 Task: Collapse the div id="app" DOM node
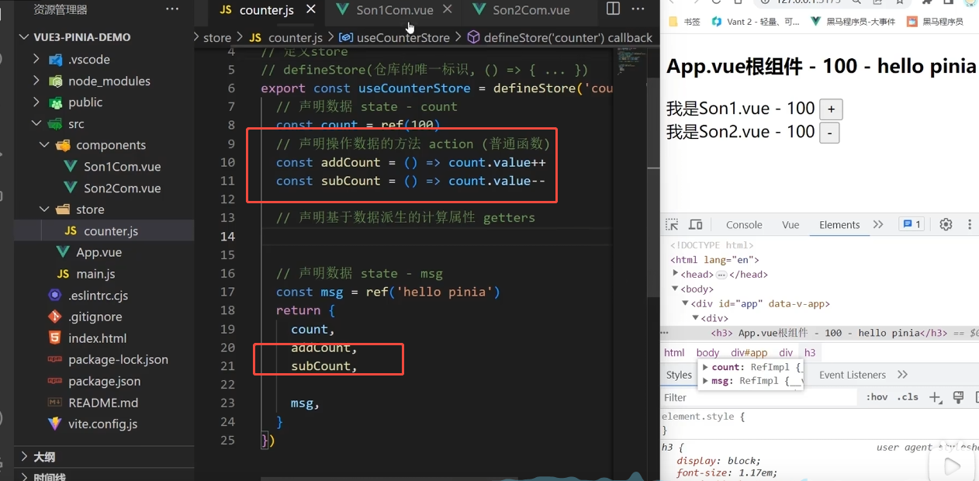685,303
